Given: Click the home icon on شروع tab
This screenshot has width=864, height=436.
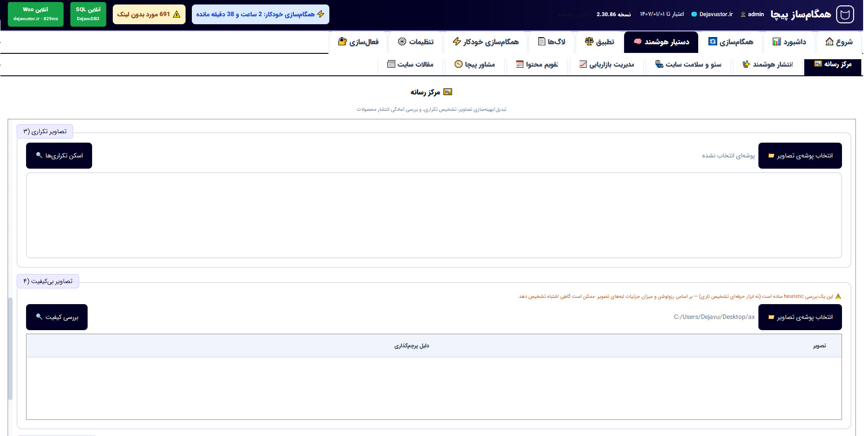Looking at the screenshot, I should 829,42.
